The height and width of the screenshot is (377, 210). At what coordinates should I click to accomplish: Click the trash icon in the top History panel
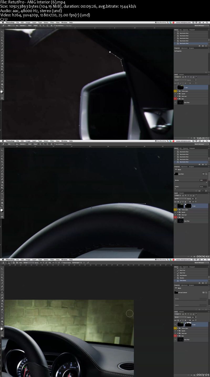coord(206,46)
